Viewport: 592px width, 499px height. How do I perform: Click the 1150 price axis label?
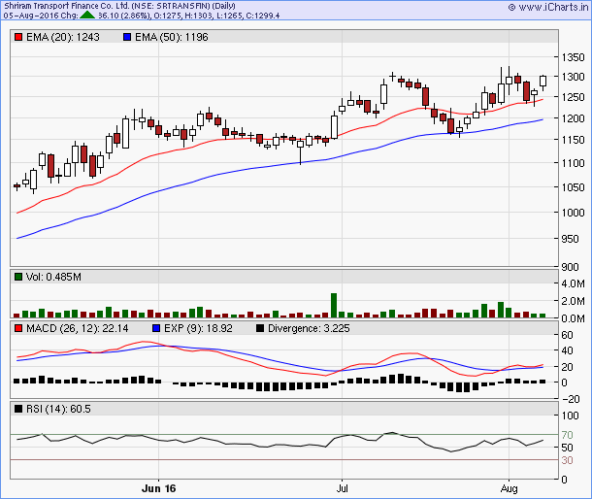[573, 140]
